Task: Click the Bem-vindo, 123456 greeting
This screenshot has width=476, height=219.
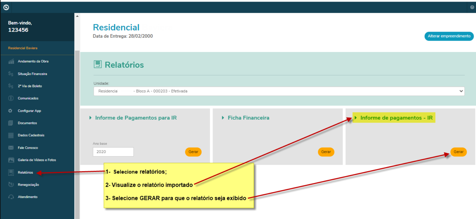Action: 20,26
